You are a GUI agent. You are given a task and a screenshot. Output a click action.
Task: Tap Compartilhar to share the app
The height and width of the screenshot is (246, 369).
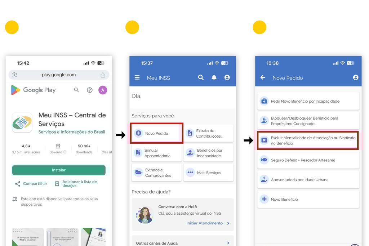[31, 184]
